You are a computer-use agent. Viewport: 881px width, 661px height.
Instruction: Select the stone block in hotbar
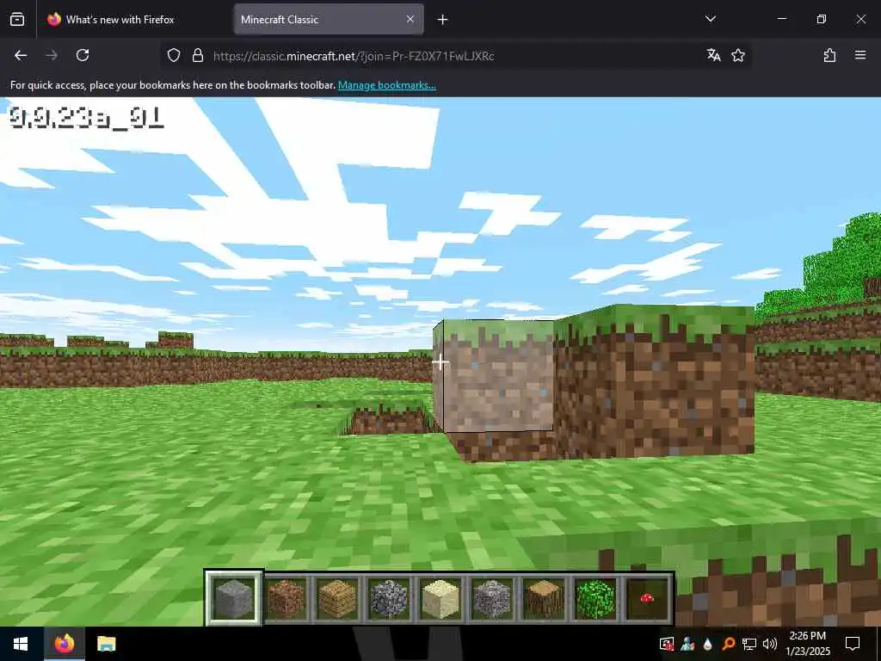pos(234,598)
